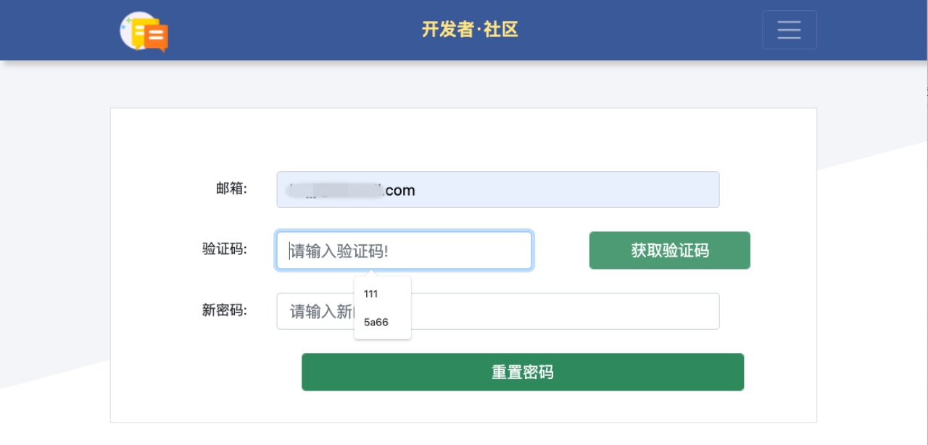Focus the 邮箱 email input field

coord(498,190)
